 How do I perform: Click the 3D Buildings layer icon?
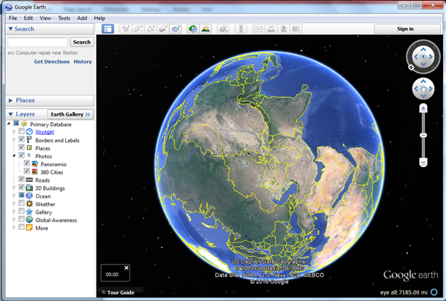coord(29,188)
